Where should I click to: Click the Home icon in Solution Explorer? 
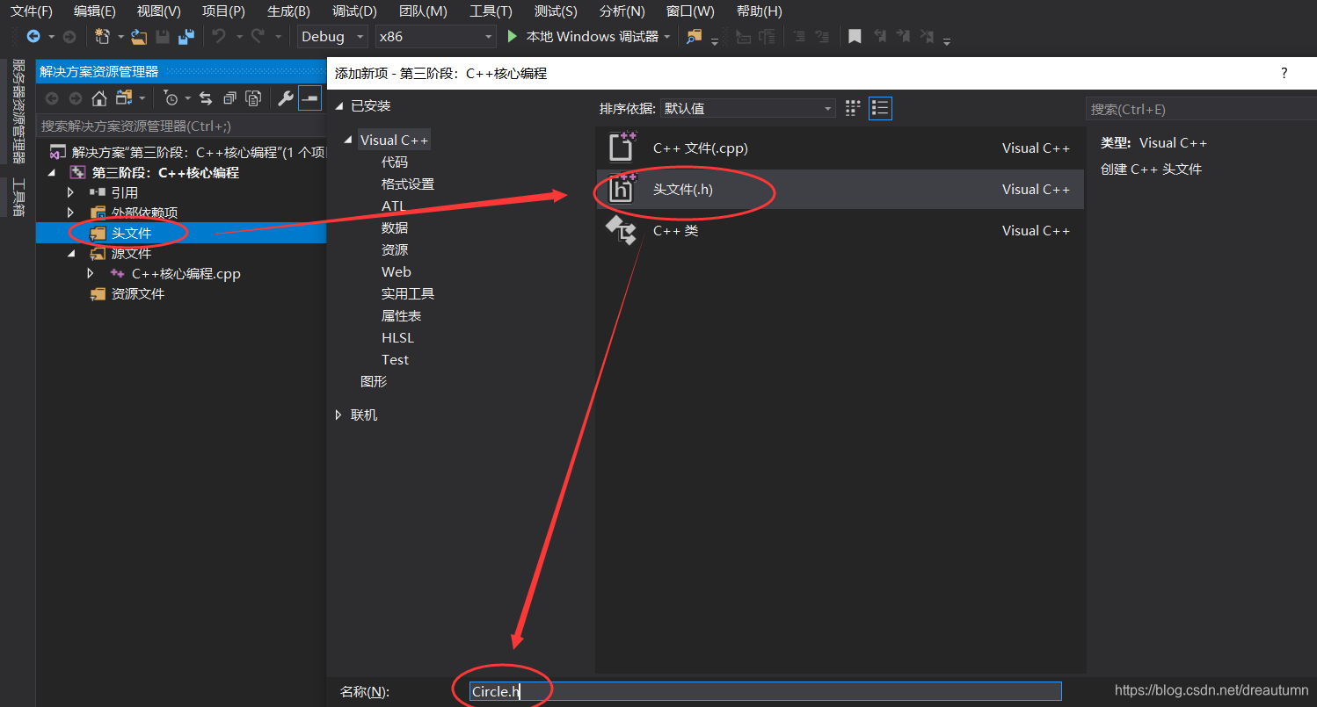tap(99, 98)
